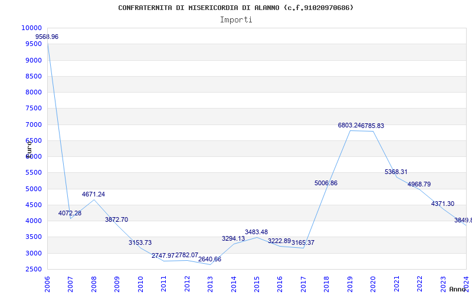
Task: Click the x-axis year 2018
Action: point(327,284)
